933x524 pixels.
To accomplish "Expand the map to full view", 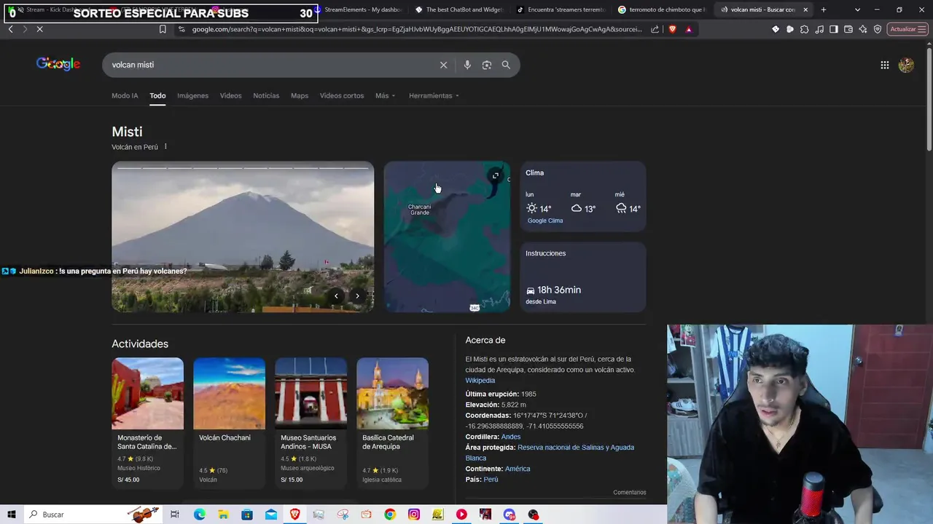I will point(496,175).
